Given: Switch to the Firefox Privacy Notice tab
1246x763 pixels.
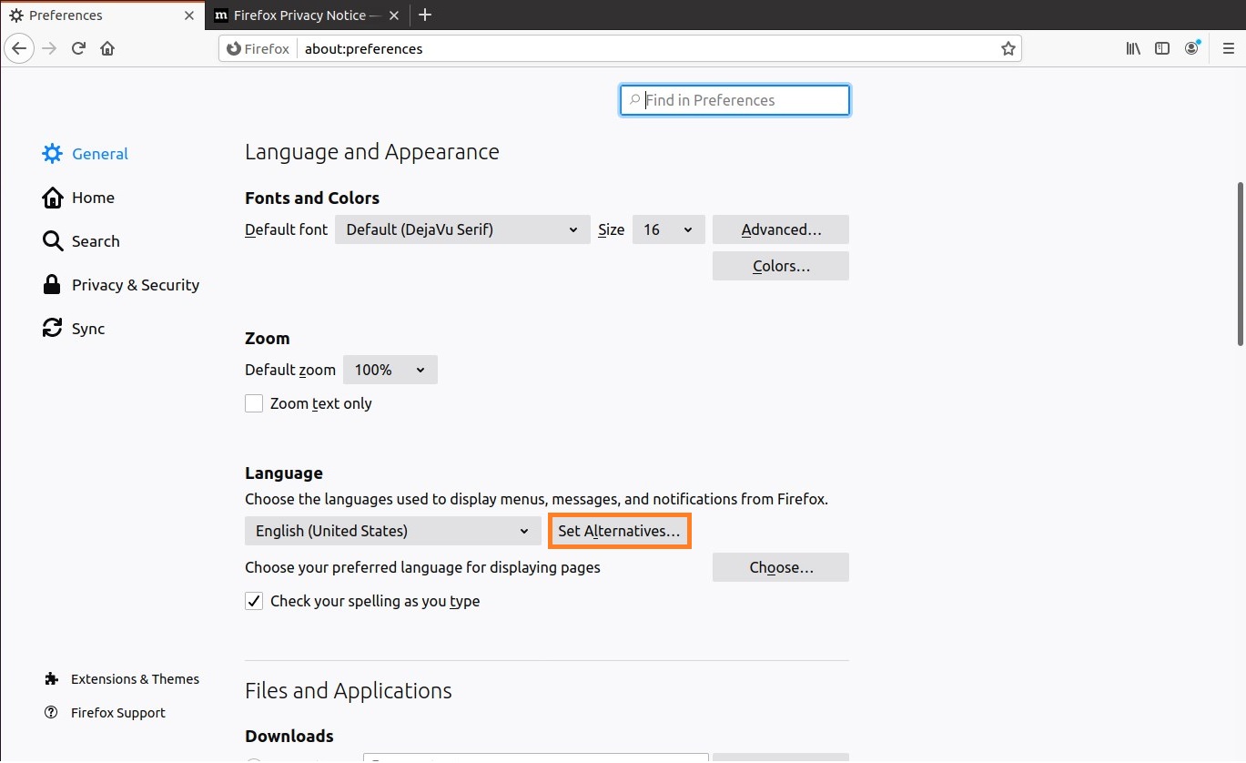Looking at the screenshot, I should (x=299, y=15).
